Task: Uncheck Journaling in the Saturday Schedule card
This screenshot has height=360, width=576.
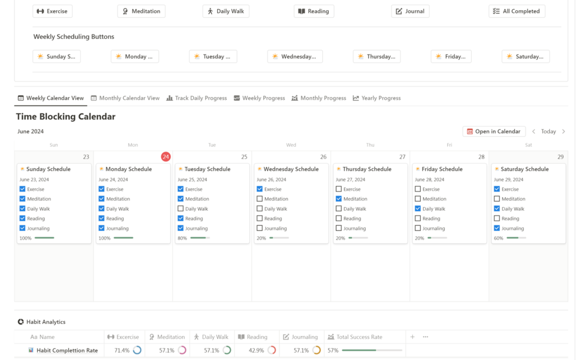Action: (497, 228)
